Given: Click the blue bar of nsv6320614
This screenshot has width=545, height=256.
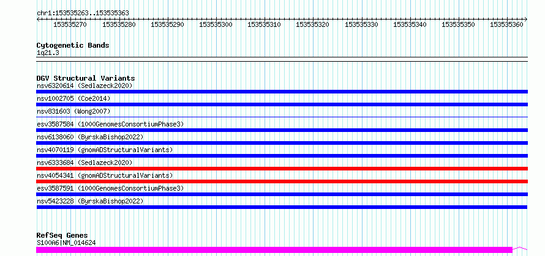Looking at the screenshot, I should (x=282, y=92).
